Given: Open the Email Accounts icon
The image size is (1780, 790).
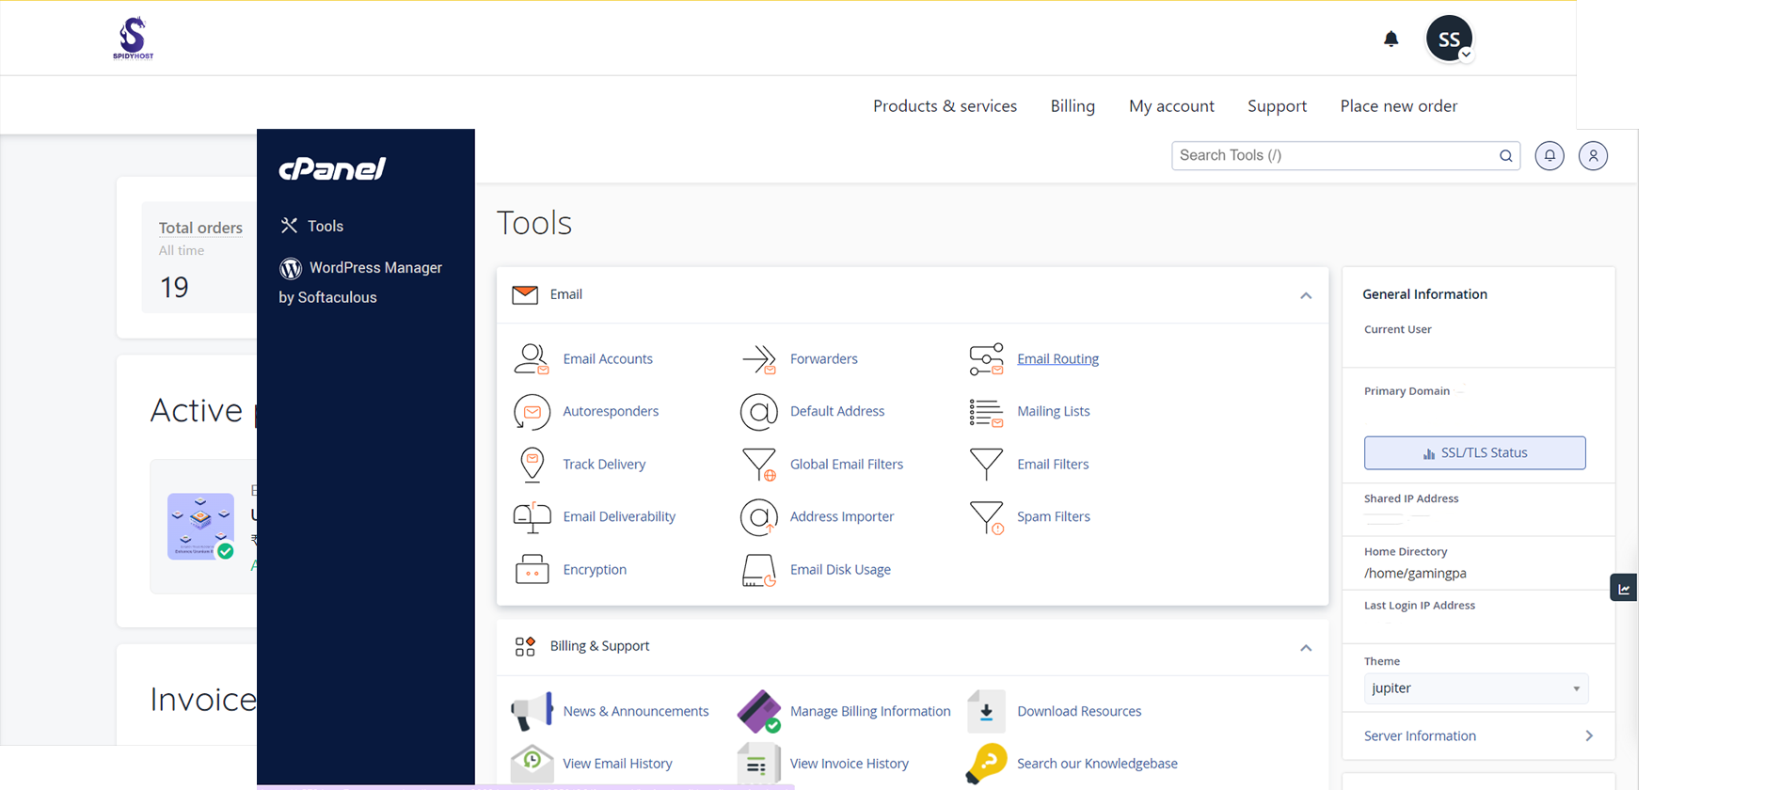Looking at the screenshot, I should tap(532, 359).
